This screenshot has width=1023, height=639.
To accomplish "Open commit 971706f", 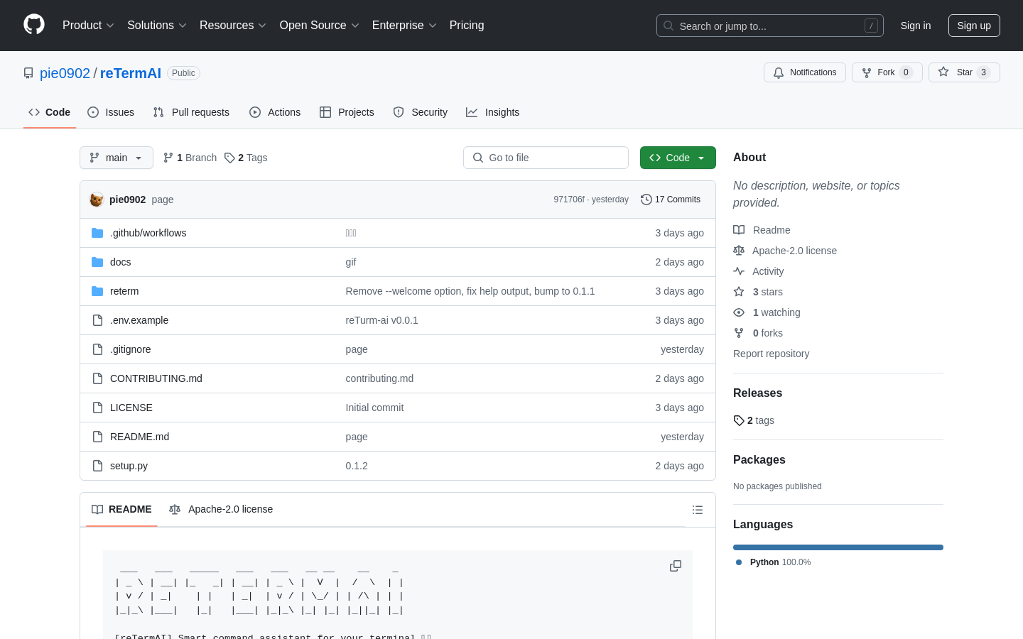I will [x=569, y=200].
